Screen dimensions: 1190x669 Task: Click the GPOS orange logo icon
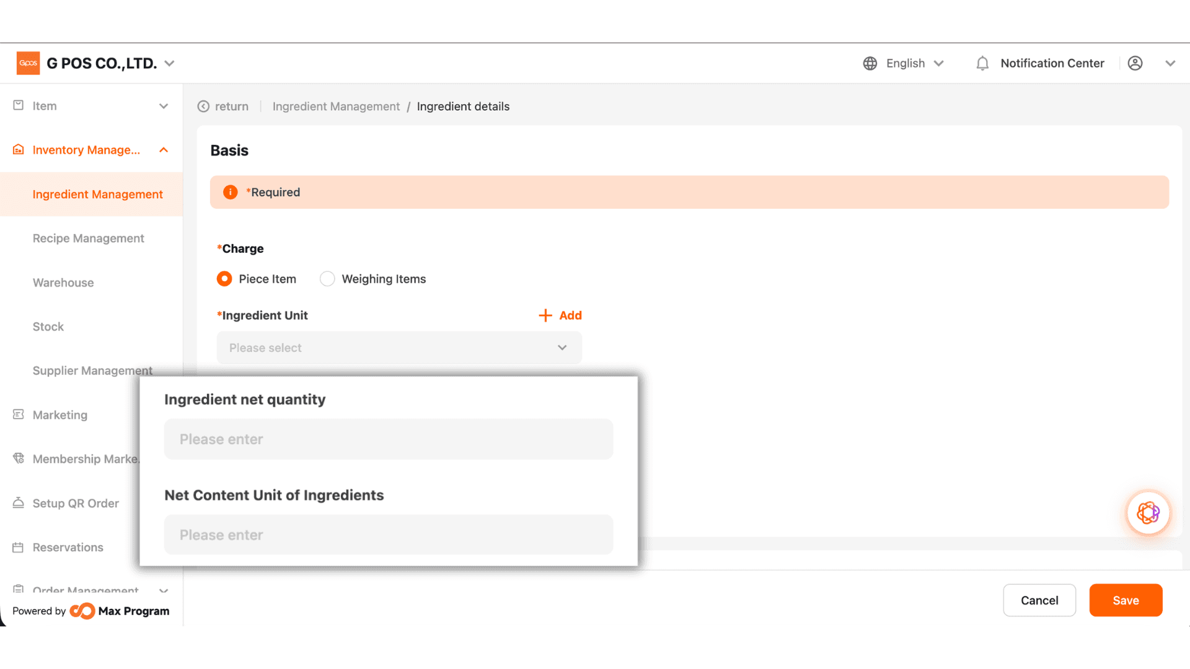pyautogui.click(x=28, y=63)
